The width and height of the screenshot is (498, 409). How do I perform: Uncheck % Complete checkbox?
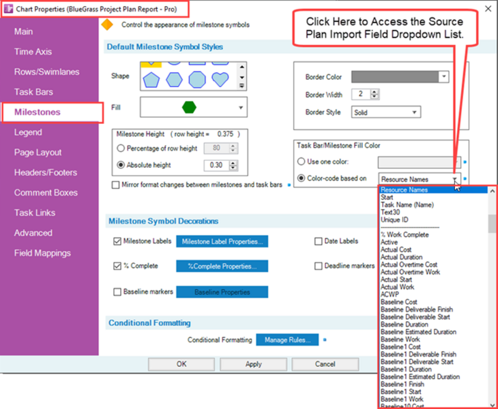pyautogui.click(x=117, y=266)
